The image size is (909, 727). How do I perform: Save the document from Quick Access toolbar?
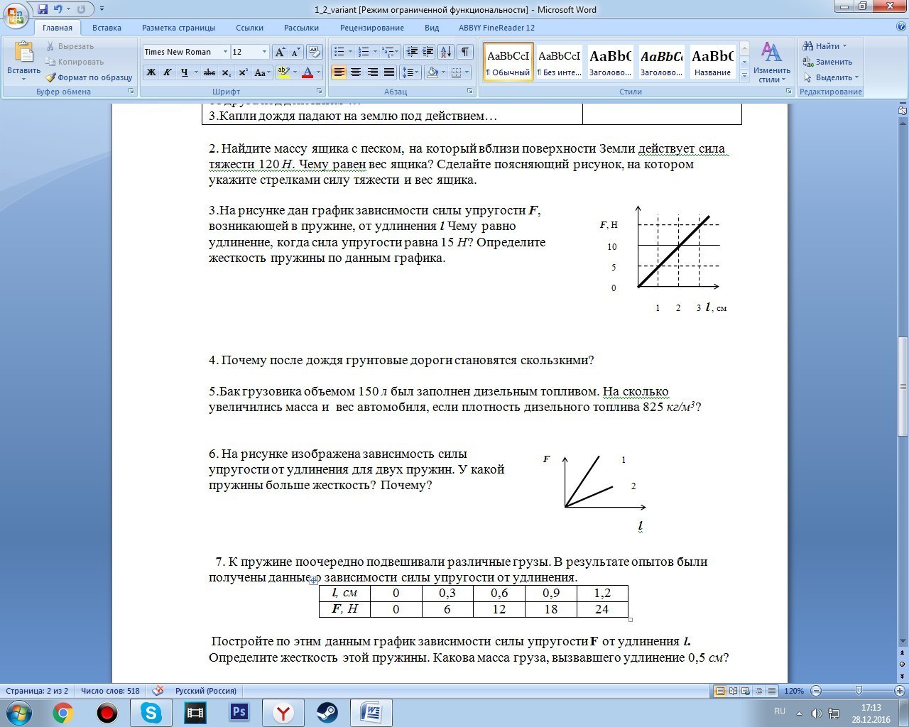coord(43,9)
